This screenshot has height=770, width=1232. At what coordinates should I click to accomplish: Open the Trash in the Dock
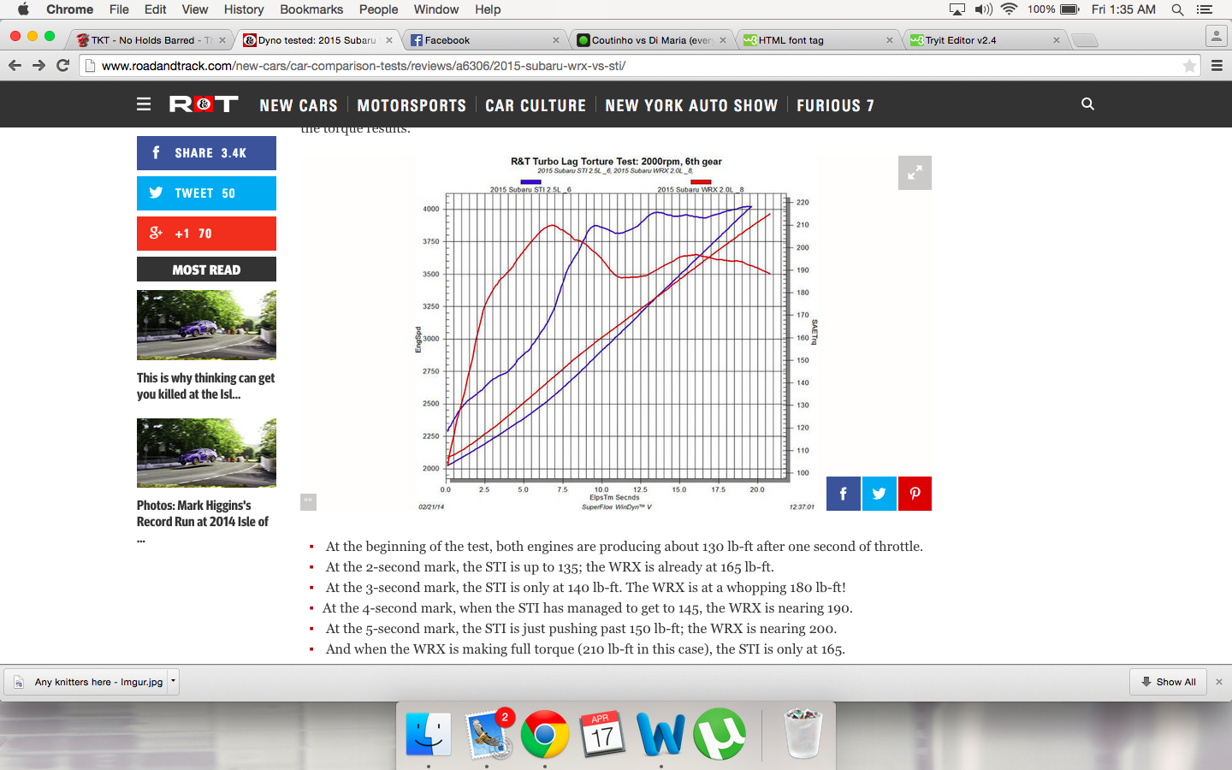point(803,734)
